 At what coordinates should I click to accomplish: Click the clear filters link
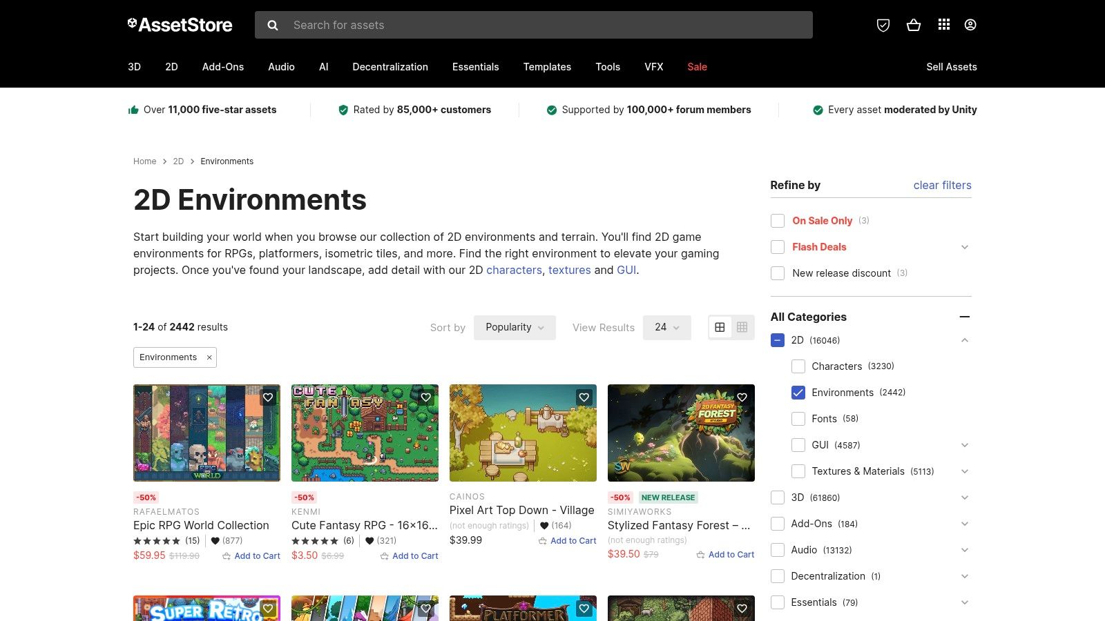pos(942,185)
